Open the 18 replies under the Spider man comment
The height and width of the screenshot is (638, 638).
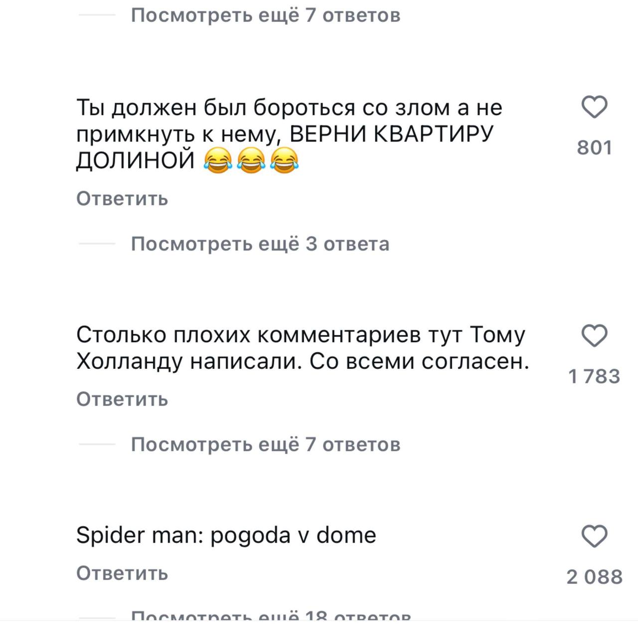pyautogui.click(x=271, y=616)
